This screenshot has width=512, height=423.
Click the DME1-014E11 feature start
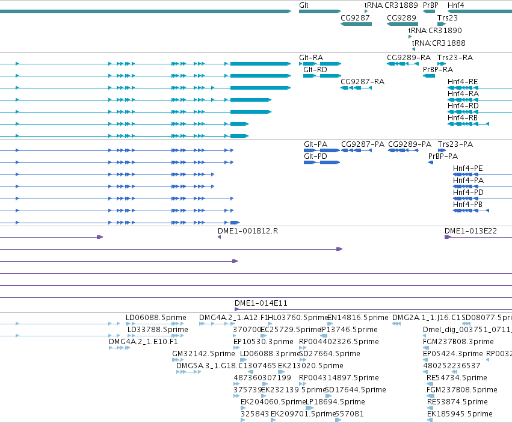click(236, 309)
